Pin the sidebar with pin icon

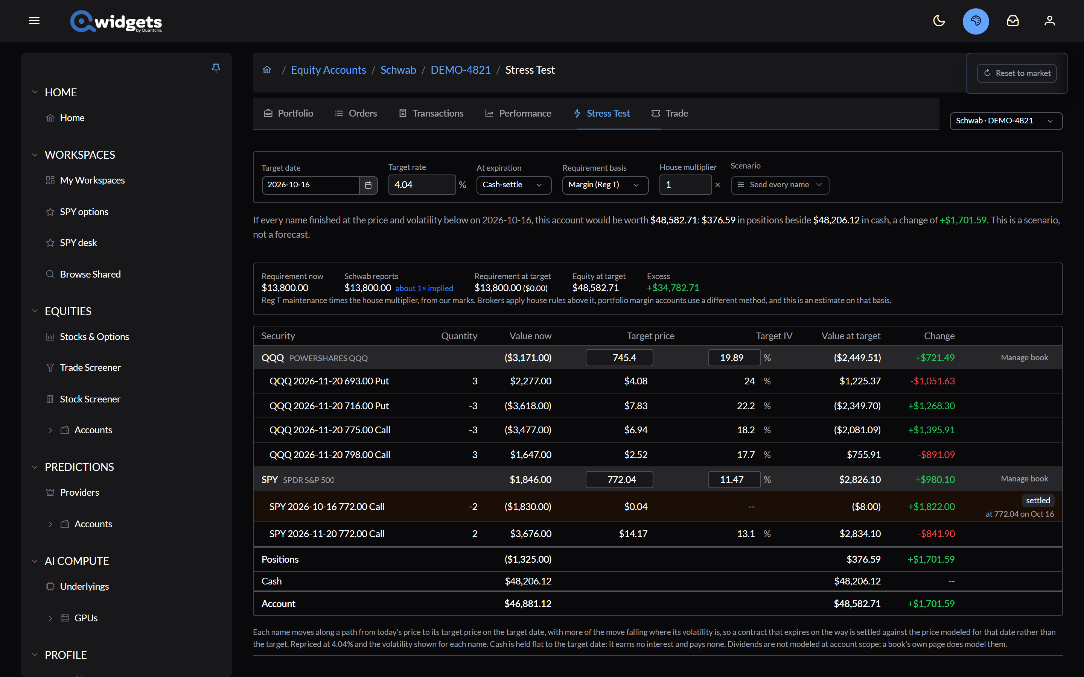[216, 68]
